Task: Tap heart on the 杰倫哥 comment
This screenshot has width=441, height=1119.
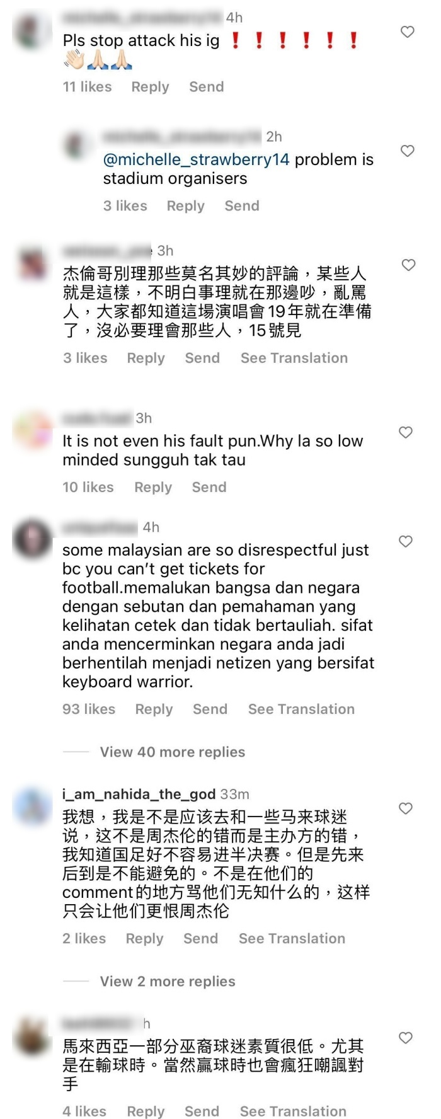Action: coord(408,265)
